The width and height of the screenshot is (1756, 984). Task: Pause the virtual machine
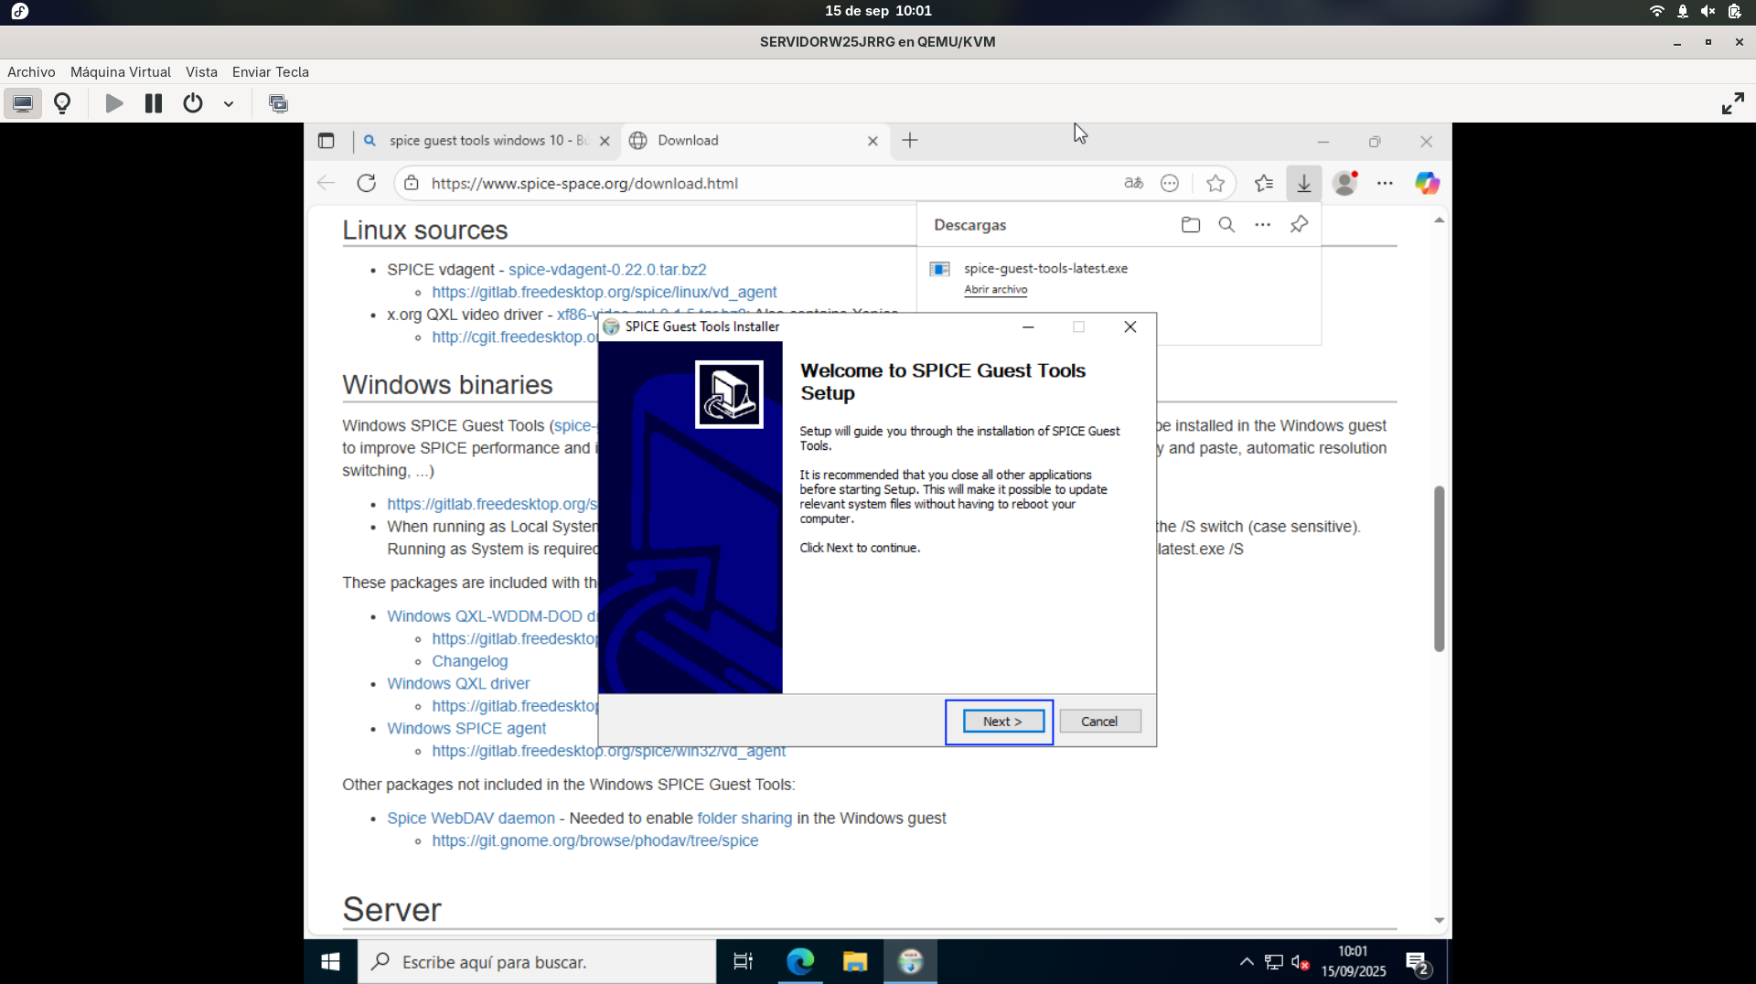(x=154, y=103)
